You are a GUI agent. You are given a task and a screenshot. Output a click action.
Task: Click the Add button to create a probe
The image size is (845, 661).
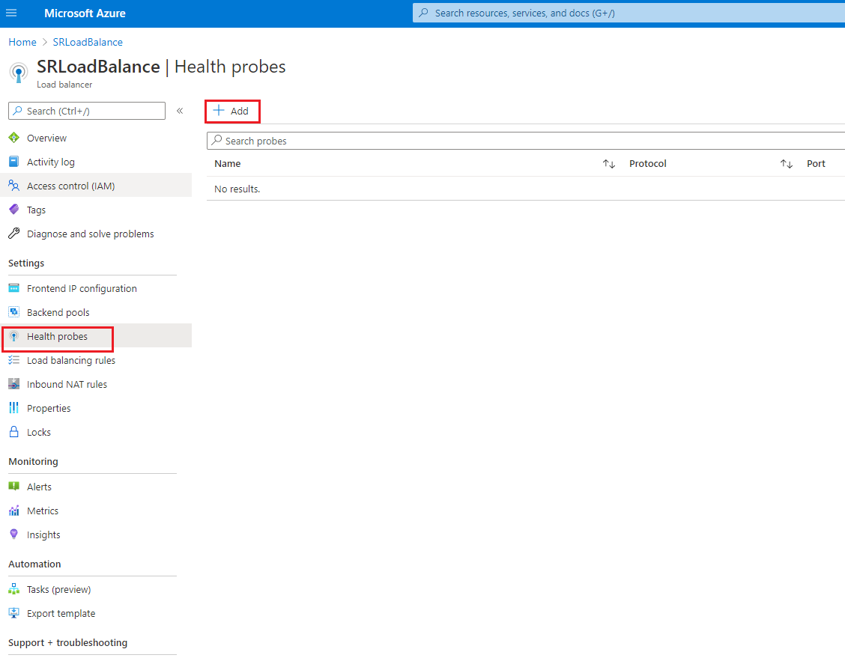coord(232,110)
